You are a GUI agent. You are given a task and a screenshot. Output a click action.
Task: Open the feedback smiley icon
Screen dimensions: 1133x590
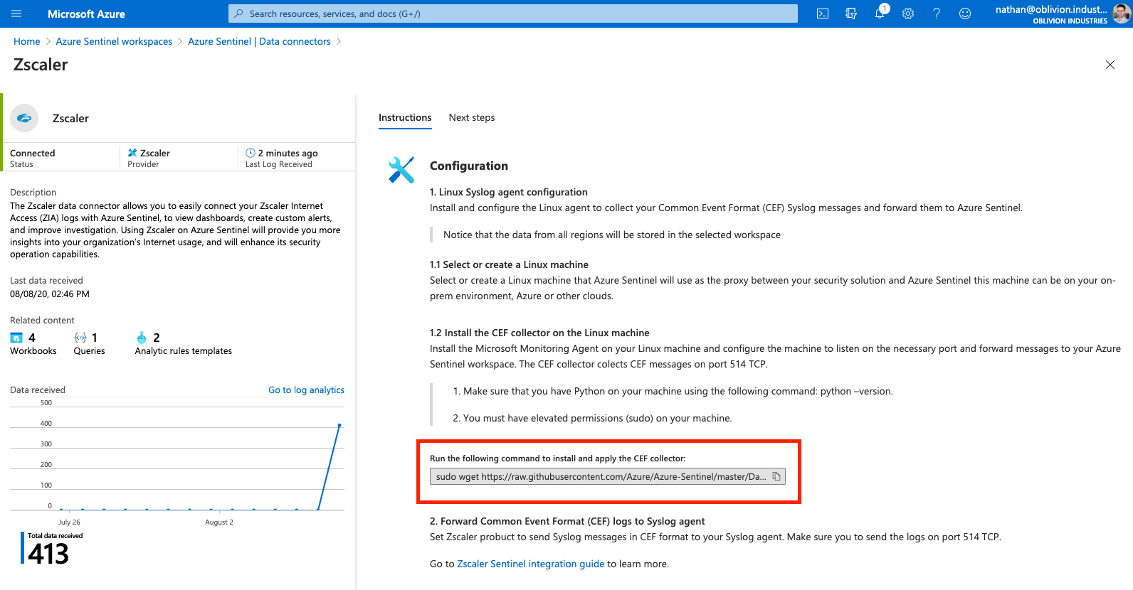click(x=965, y=14)
